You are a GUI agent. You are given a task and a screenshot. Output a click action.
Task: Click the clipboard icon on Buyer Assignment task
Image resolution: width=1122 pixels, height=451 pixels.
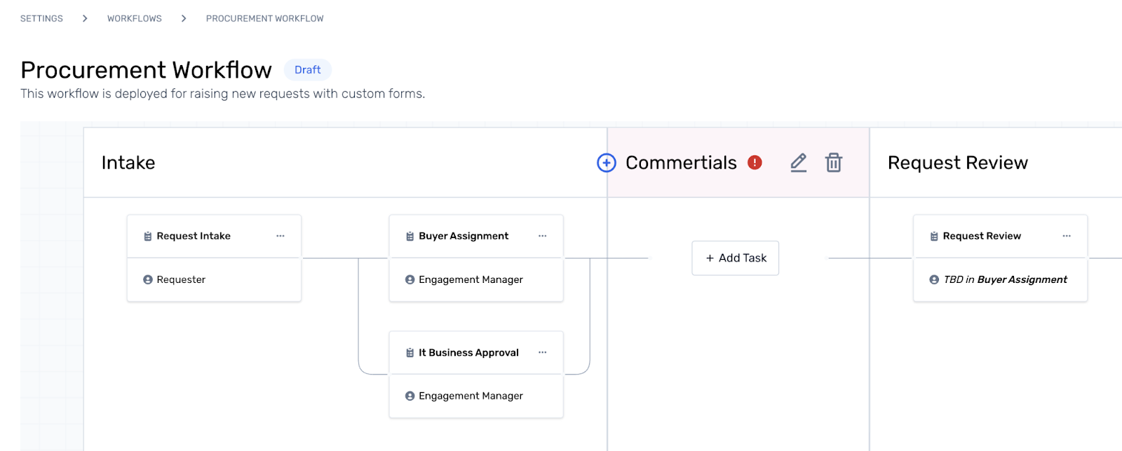tap(410, 236)
